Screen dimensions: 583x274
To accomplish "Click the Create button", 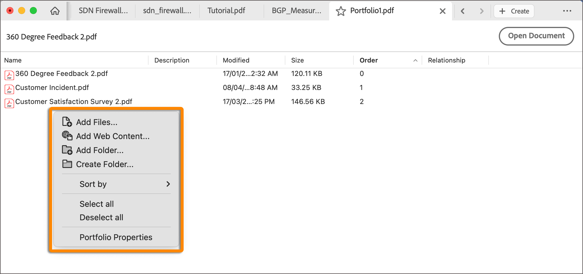I will [514, 11].
